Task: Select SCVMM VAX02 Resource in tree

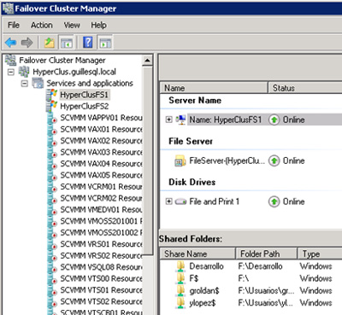Action: 101,141
